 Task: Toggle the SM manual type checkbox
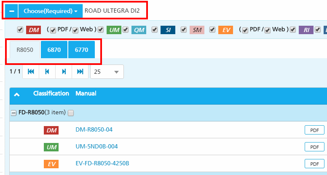[184, 30]
